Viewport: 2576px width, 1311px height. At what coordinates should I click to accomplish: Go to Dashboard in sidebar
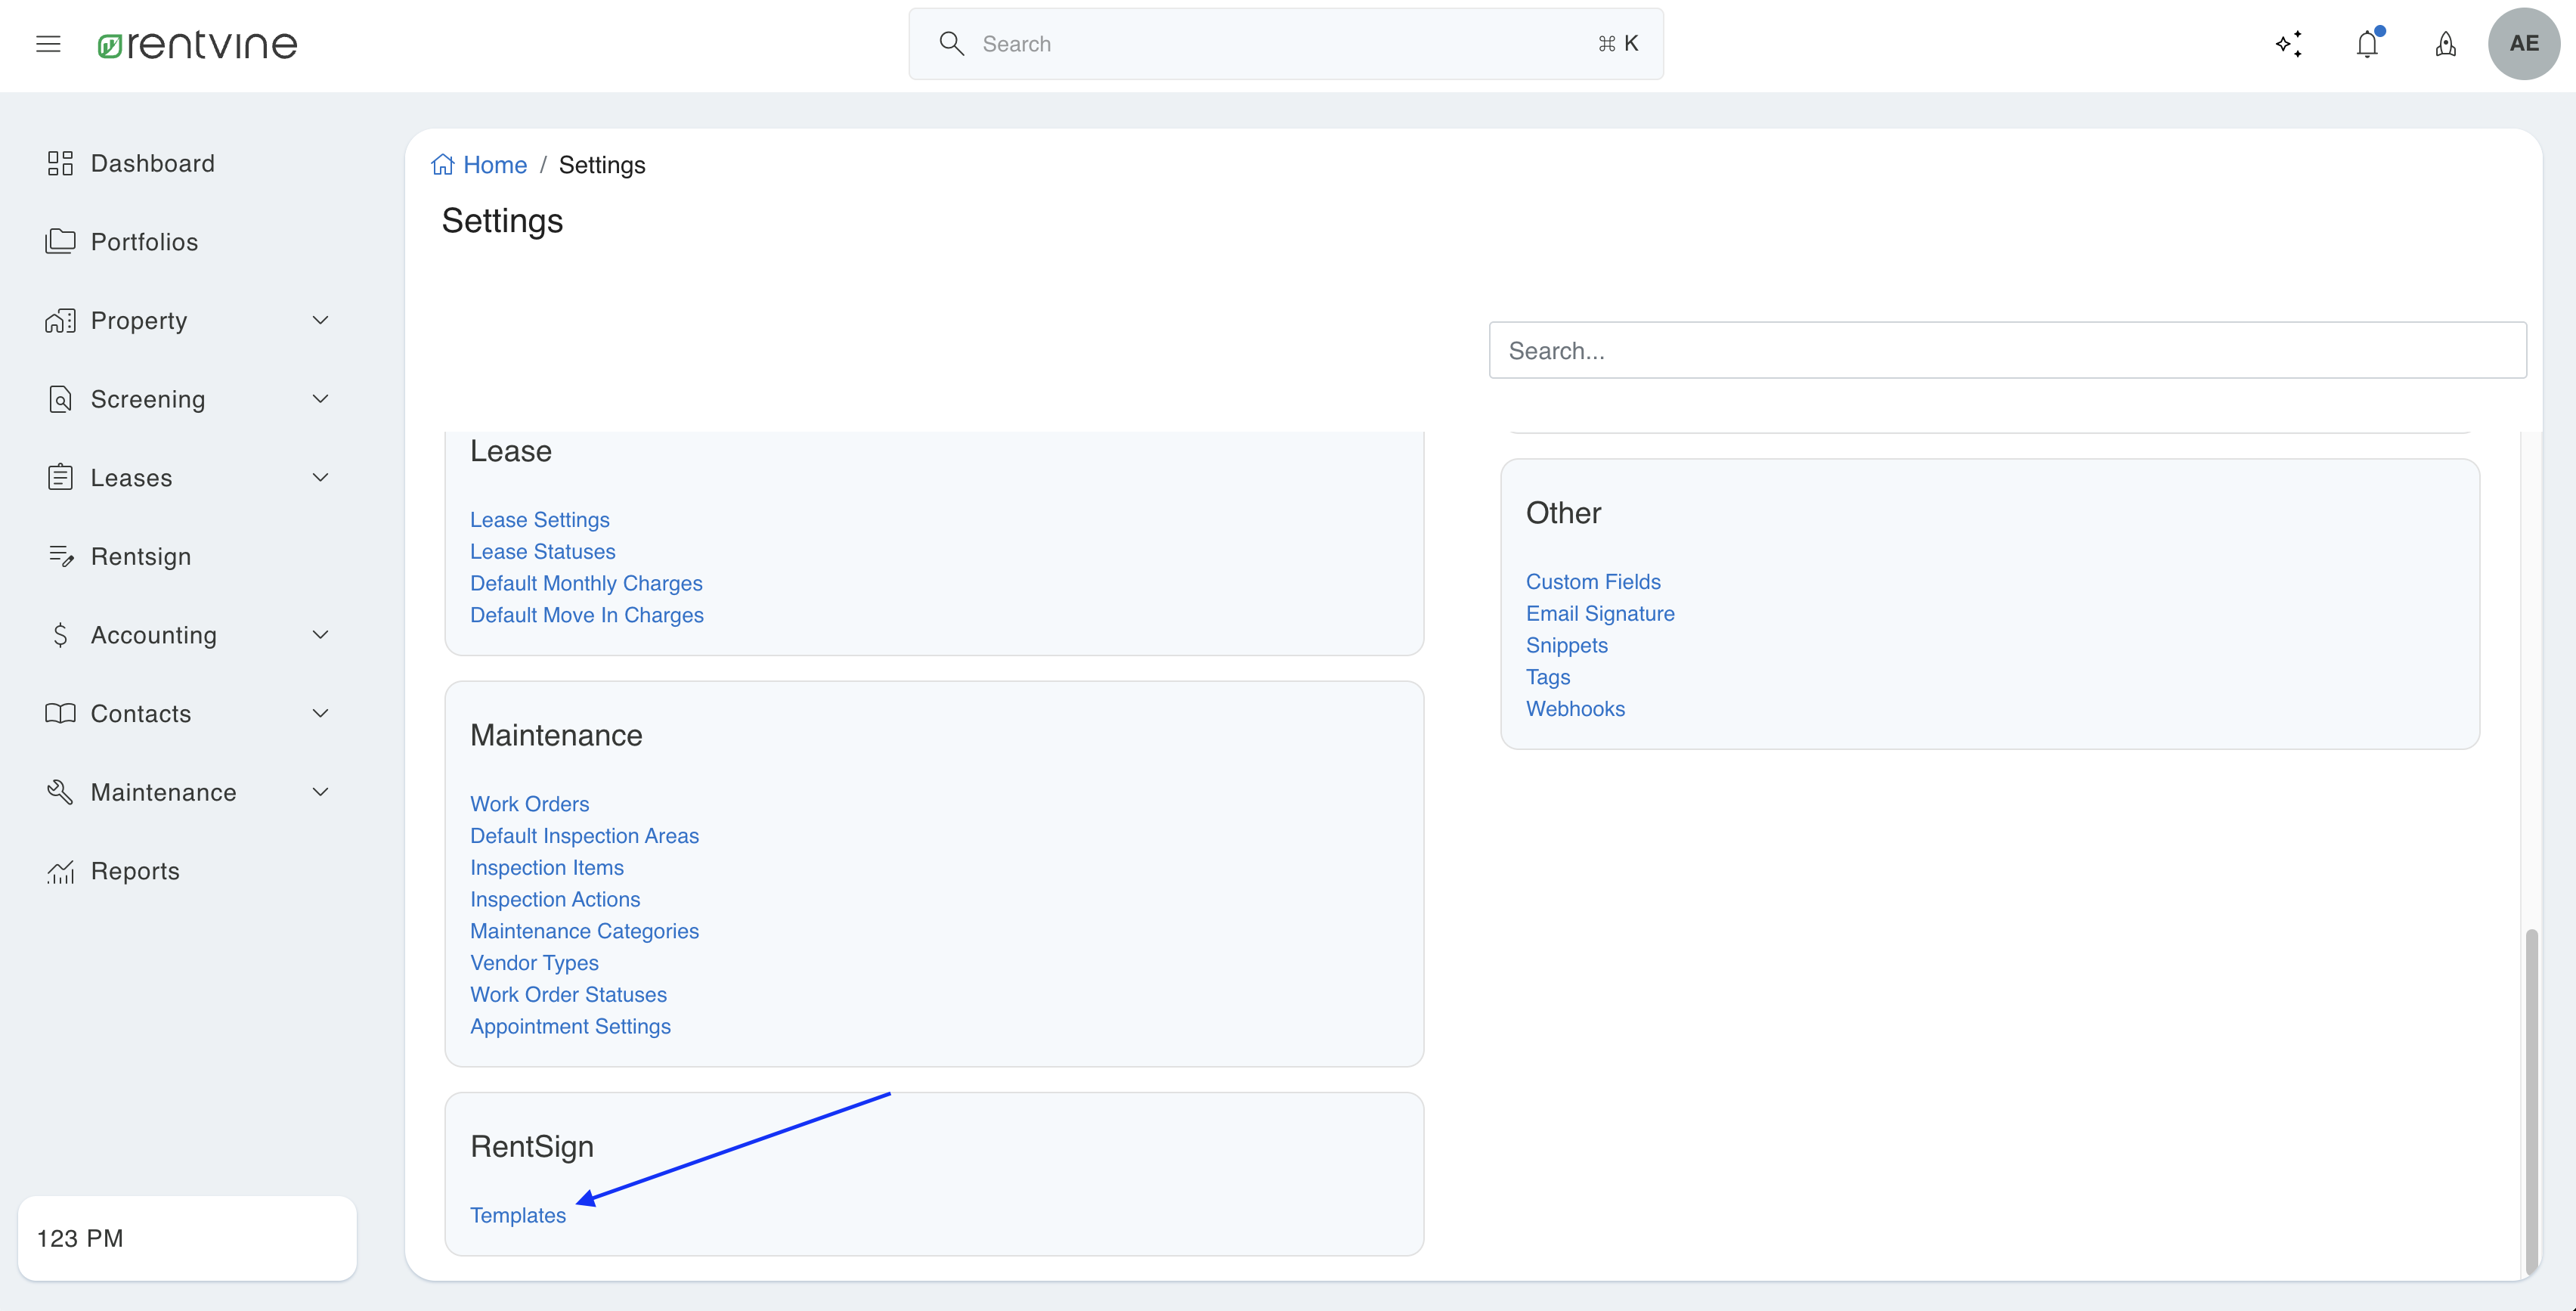[x=152, y=163]
